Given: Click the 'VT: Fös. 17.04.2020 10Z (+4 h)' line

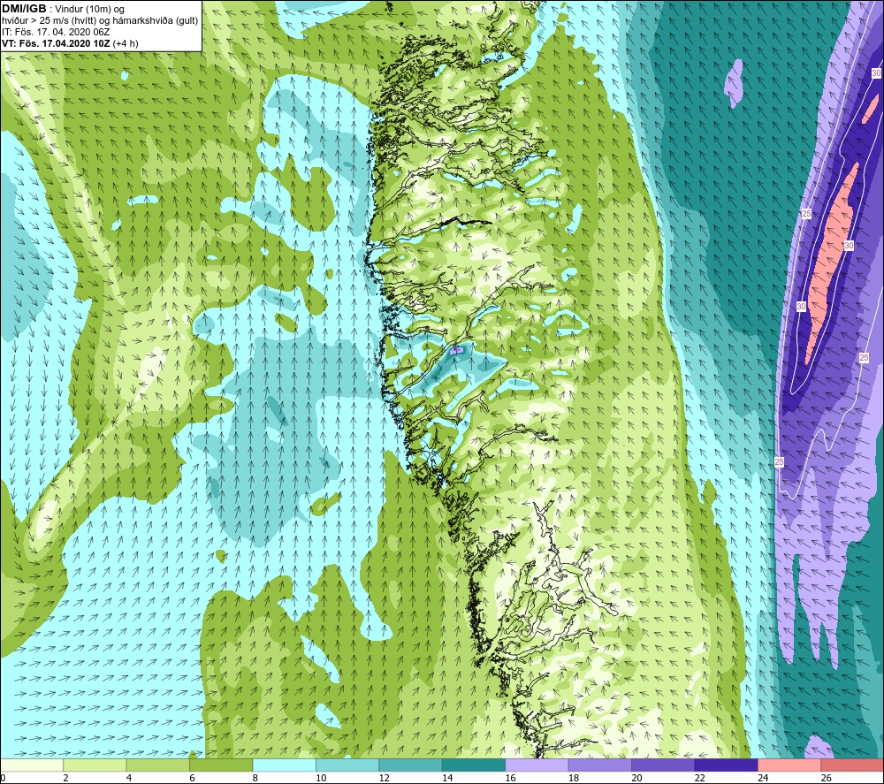Looking at the screenshot, I should [x=70, y=43].
